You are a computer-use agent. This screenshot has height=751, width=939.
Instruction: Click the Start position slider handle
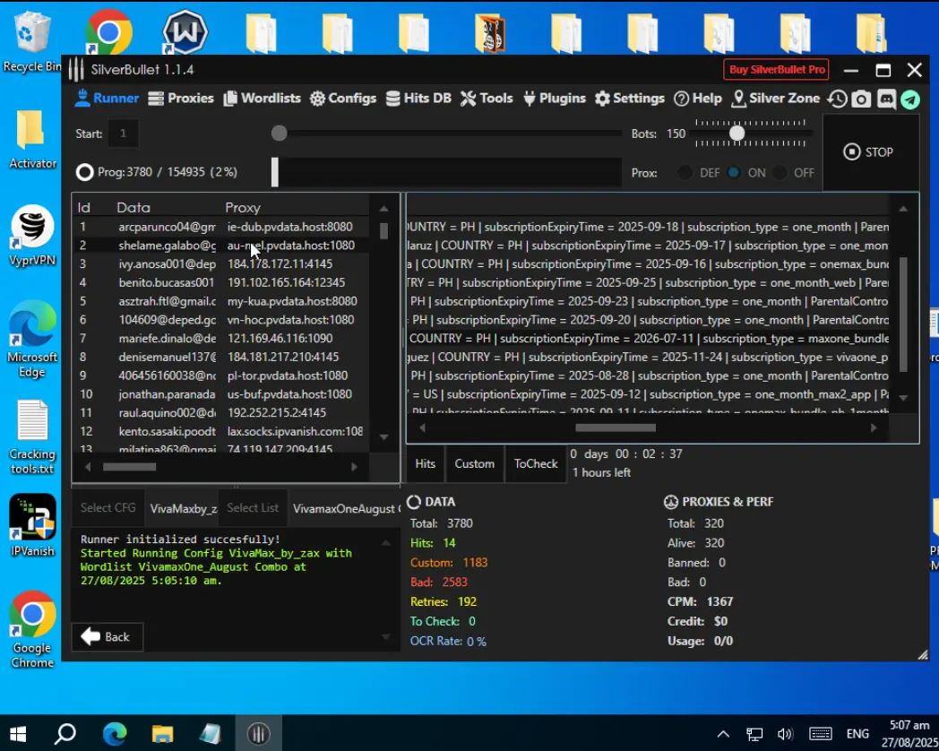279,133
